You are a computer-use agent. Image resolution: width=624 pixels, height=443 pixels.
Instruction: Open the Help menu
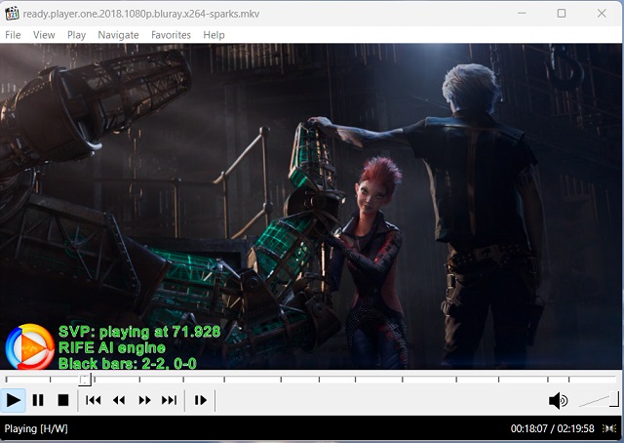coord(214,35)
